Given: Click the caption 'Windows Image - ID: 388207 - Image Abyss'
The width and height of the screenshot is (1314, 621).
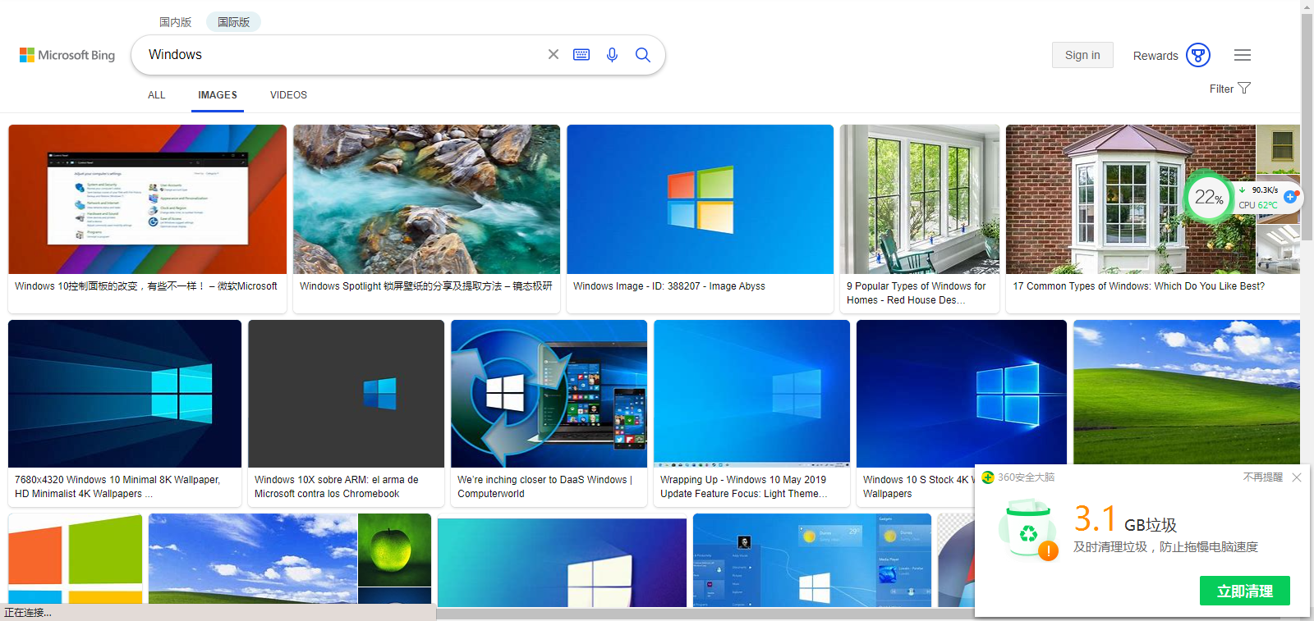Looking at the screenshot, I should point(669,286).
